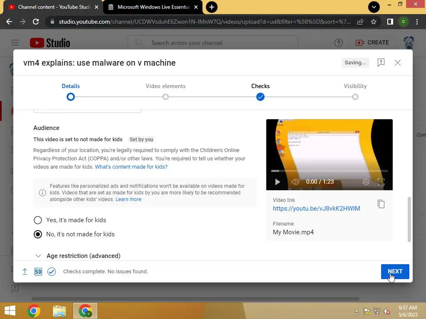426x319 pixels.
Task: Click the preview video progress bar
Action: pyautogui.click(x=329, y=171)
